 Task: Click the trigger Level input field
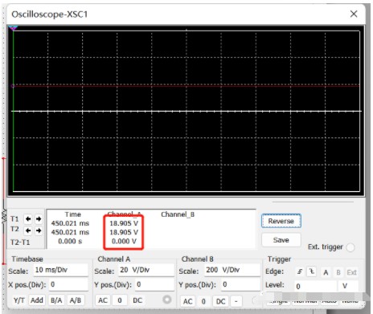tap(315, 286)
